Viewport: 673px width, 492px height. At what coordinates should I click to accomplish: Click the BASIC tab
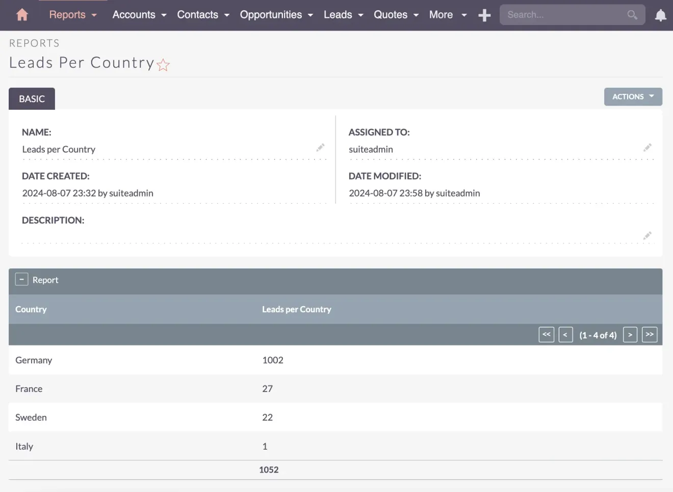coord(32,99)
